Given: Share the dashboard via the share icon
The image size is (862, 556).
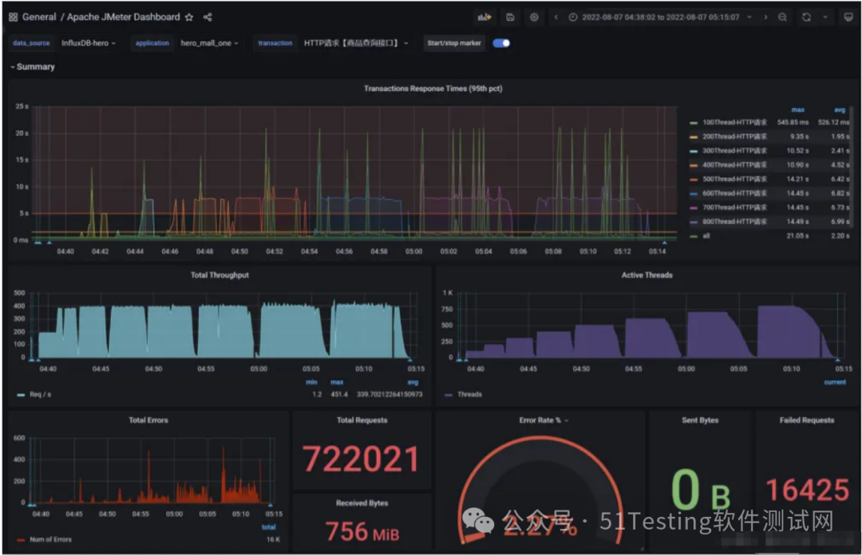Looking at the screenshot, I should point(208,17).
